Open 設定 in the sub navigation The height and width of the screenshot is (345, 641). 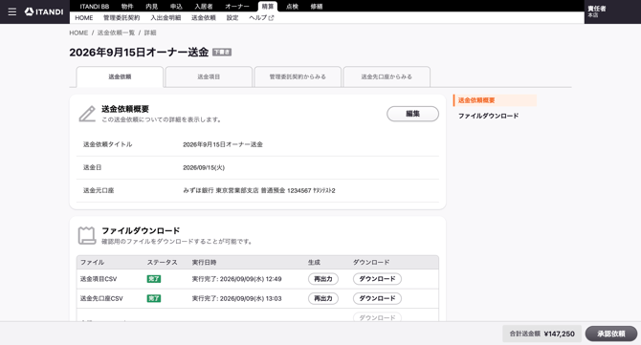point(232,18)
